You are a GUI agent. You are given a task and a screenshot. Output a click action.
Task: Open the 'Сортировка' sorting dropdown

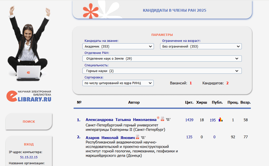pyautogui.click(x=118, y=83)
